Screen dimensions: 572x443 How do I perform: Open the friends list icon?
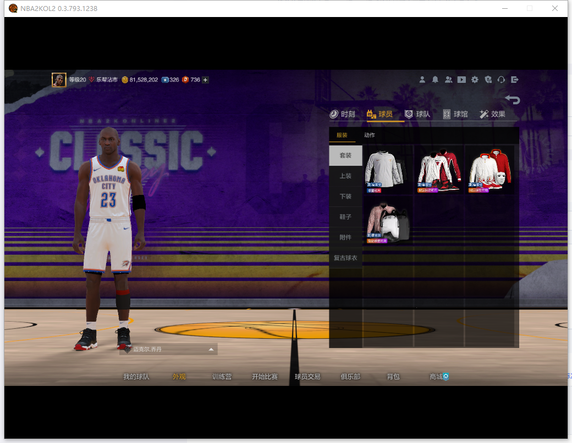click(x=448, y=80)
